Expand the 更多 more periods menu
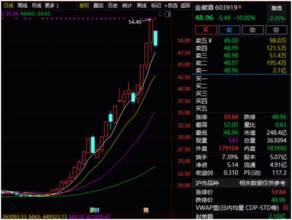 point(51,5)
